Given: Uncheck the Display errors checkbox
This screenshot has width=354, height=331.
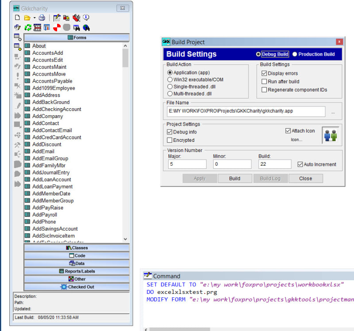Looking at the screenshot, I should (264, 73).
